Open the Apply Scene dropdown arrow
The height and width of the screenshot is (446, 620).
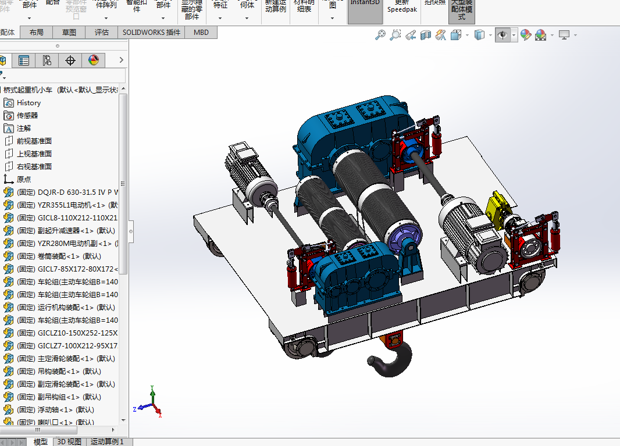(551, 35)
